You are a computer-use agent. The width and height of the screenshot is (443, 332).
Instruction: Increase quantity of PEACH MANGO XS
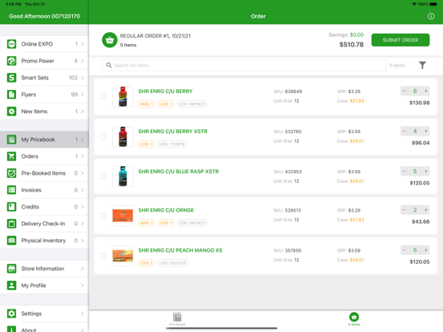426,250
